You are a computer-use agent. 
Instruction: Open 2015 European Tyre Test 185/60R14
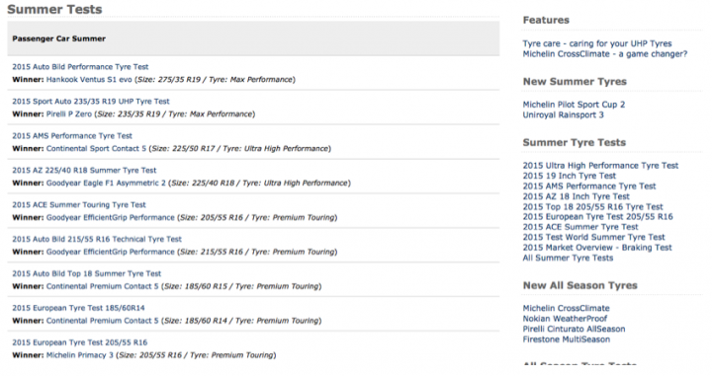(x=78, y=308)
